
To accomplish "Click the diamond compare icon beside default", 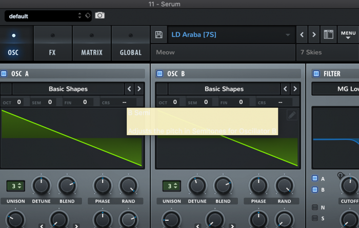I will [x=88, y=15].
